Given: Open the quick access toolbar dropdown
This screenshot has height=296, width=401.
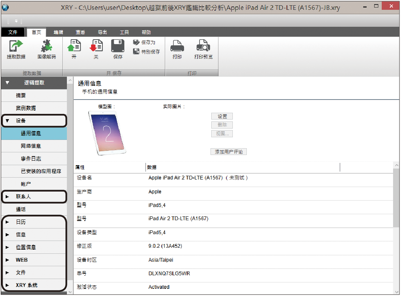Looking at the screenshot, I should (x=16, y=21).
